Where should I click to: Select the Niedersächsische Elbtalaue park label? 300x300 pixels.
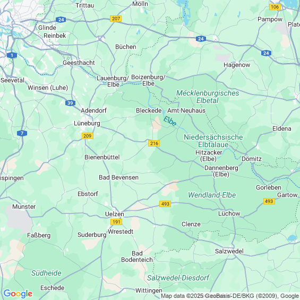coord(213,141)
